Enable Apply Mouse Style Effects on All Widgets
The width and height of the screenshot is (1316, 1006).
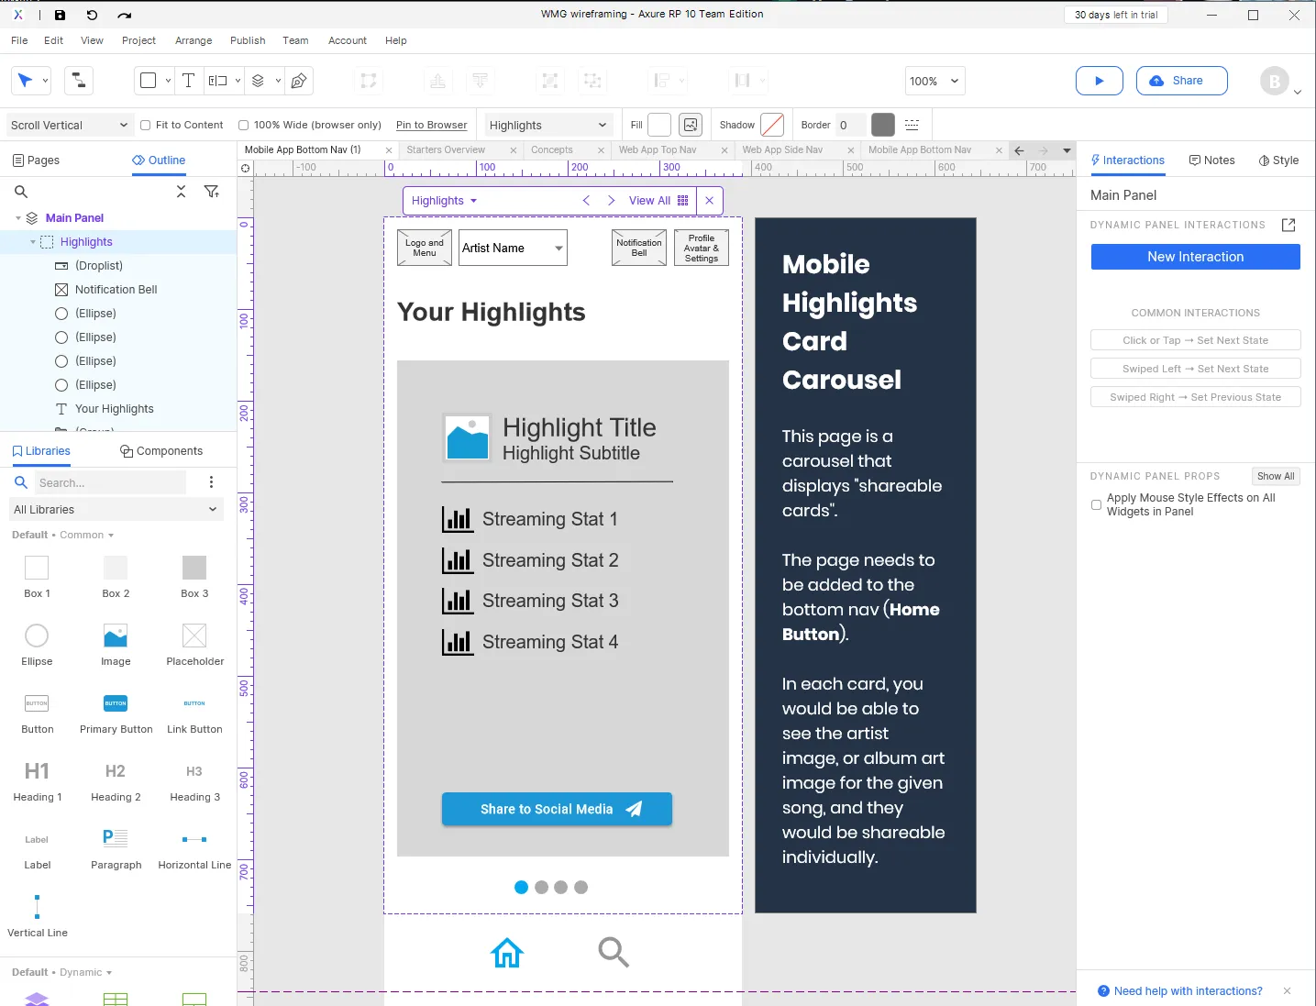point(1097,505)
